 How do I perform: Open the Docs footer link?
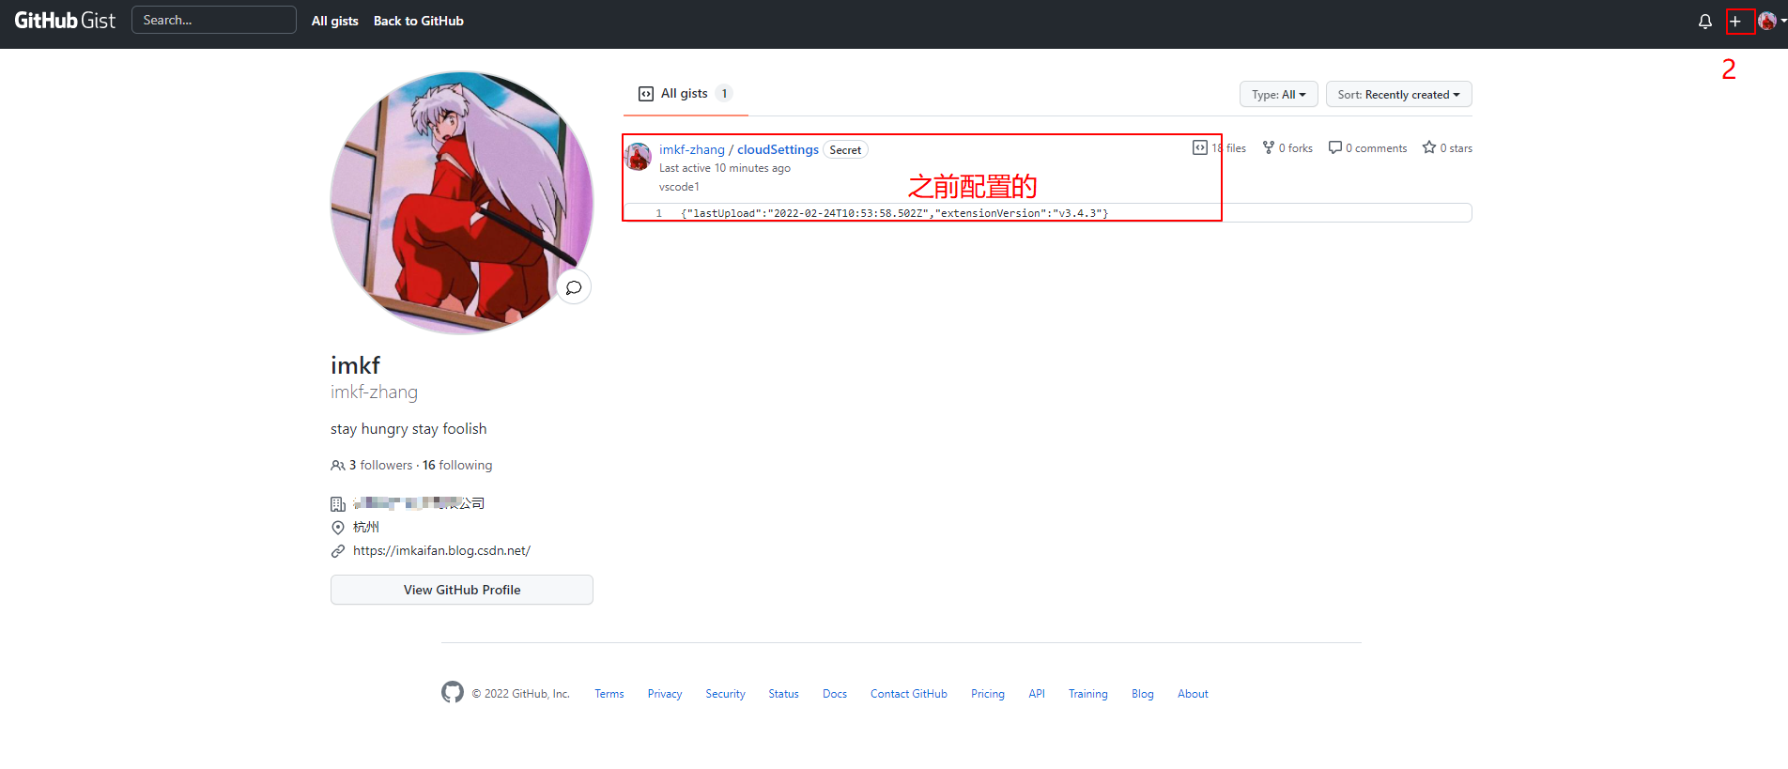point(835,694)
